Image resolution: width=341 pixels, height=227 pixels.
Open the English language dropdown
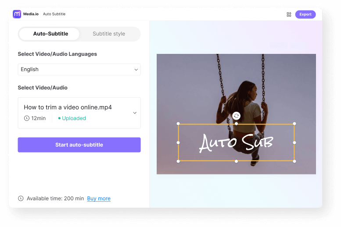click(x=79, y=69)
